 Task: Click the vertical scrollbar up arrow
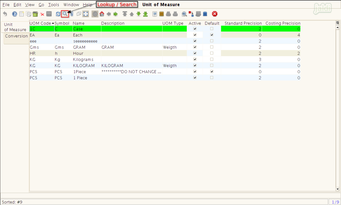coord(338,27)
